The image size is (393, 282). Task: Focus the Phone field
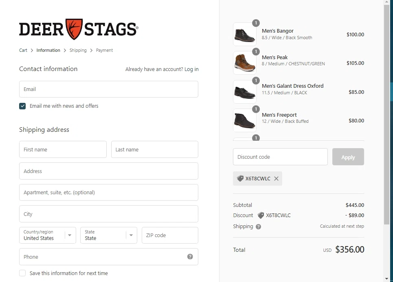click(109, 257)
